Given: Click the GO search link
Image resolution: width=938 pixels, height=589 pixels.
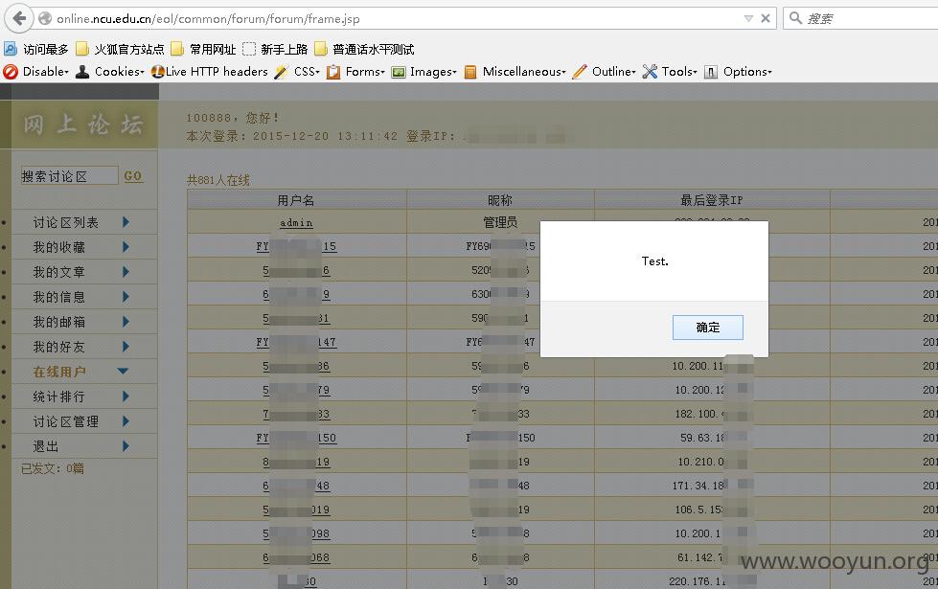Looking at the screenshot, I should pyautogui.click(x=133, y=176).
